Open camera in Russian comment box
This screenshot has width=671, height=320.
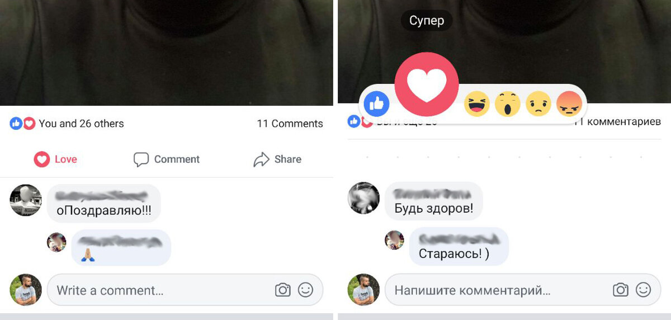coord(621,290)
